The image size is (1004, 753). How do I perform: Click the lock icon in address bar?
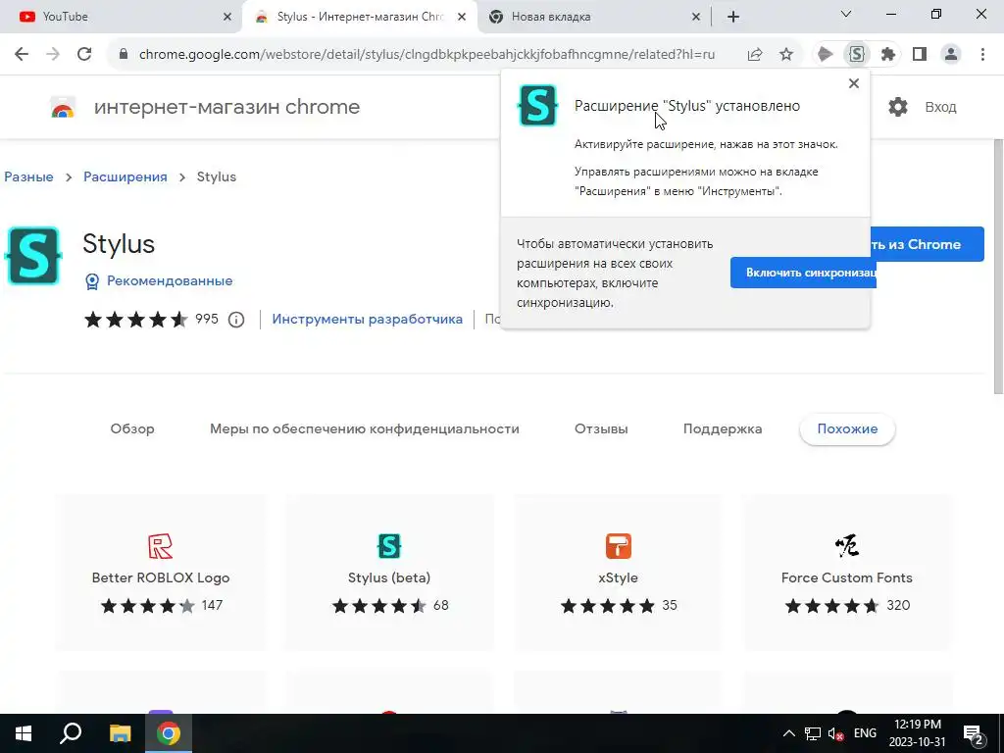[124, 55]
